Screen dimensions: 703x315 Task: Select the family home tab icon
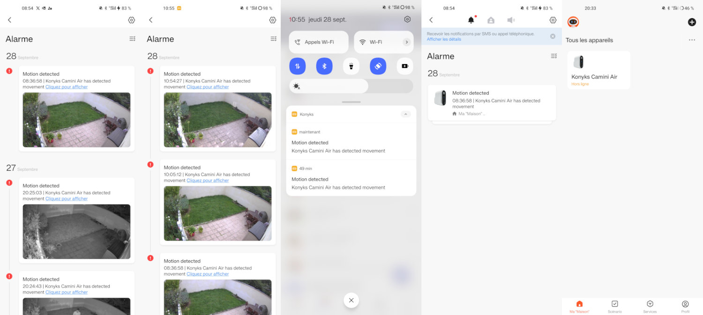[491, 20]
